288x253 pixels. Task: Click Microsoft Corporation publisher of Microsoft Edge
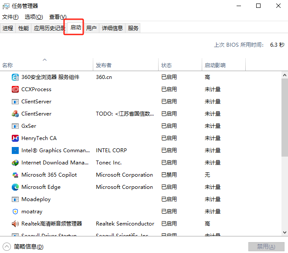click(124, 187)
